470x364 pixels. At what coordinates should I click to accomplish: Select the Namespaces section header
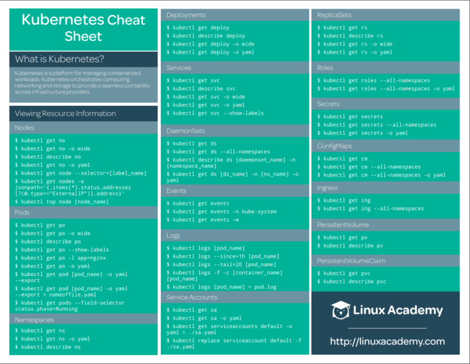pyautogui.click(x=34, y=319)
